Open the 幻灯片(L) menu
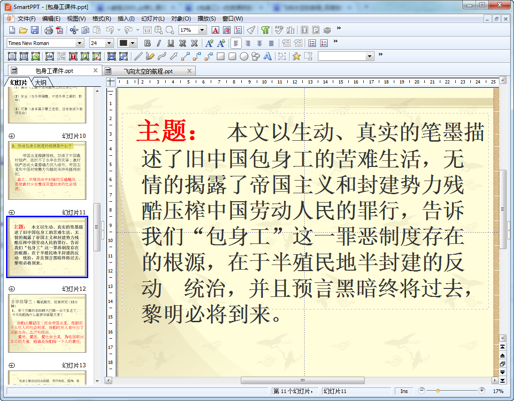This screenshot has height=401, width=514. (153, 19)
